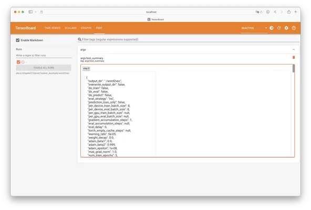Click TOGGLE ALL RUNS button

point(44,68)
